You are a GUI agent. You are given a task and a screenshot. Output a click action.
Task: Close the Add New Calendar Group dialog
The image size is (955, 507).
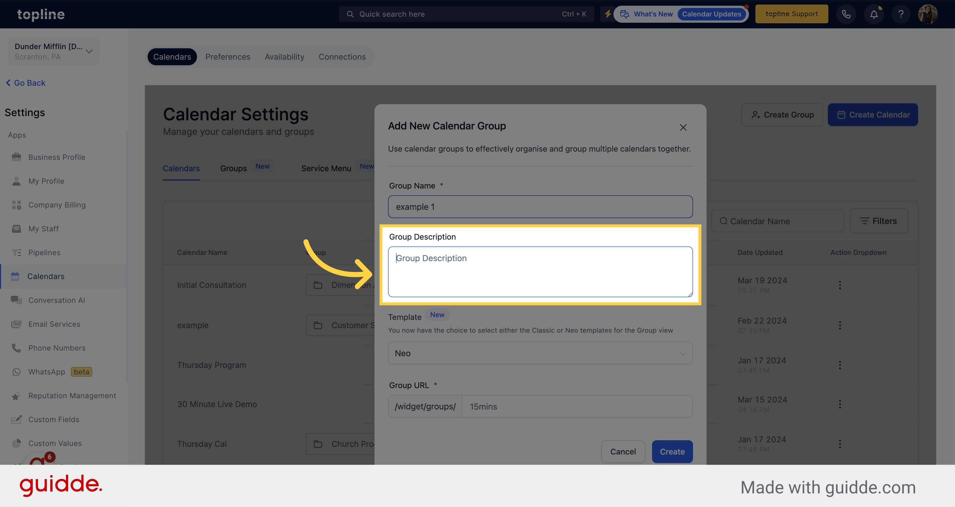(683, 127)
